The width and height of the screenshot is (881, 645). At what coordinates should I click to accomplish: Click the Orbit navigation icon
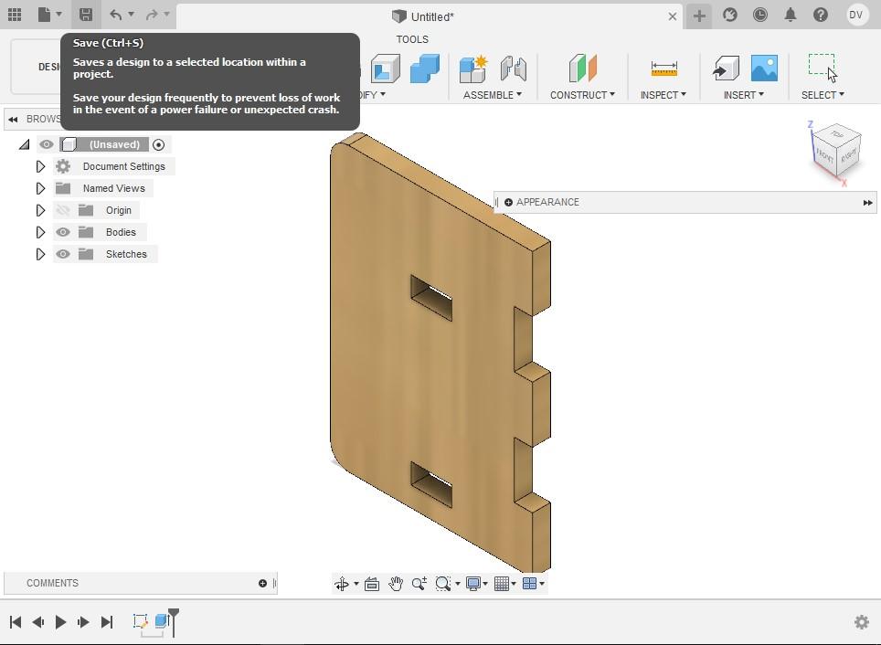[x=342, y=584]
